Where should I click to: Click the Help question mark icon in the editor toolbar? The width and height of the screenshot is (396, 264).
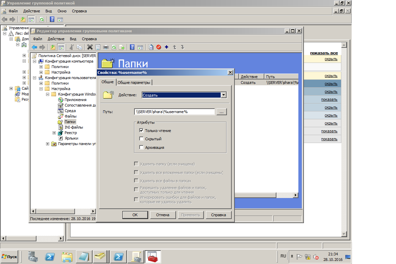(132, 47)
